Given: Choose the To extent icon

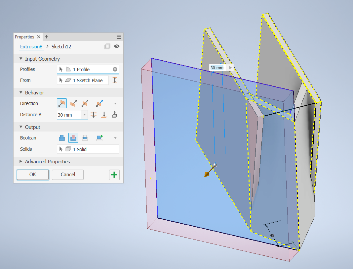Looking at the screenshot, I should pyautogui.click(x=104, y=115).
